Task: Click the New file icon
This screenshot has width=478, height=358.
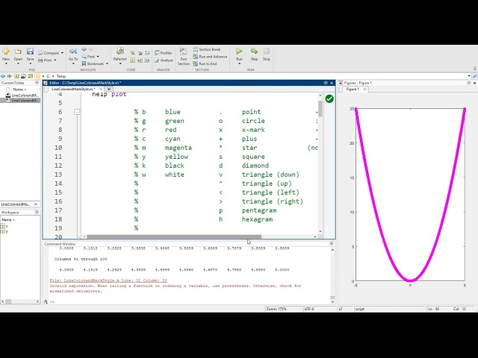Action: click(6, 51)
